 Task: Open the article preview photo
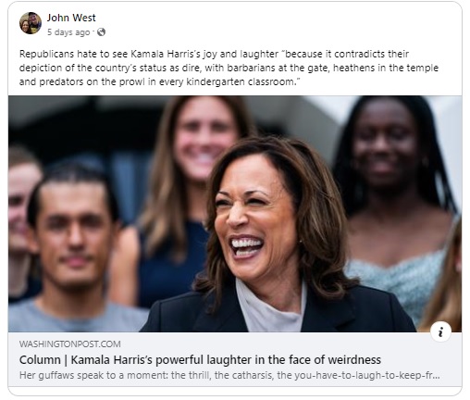(235, 214)
